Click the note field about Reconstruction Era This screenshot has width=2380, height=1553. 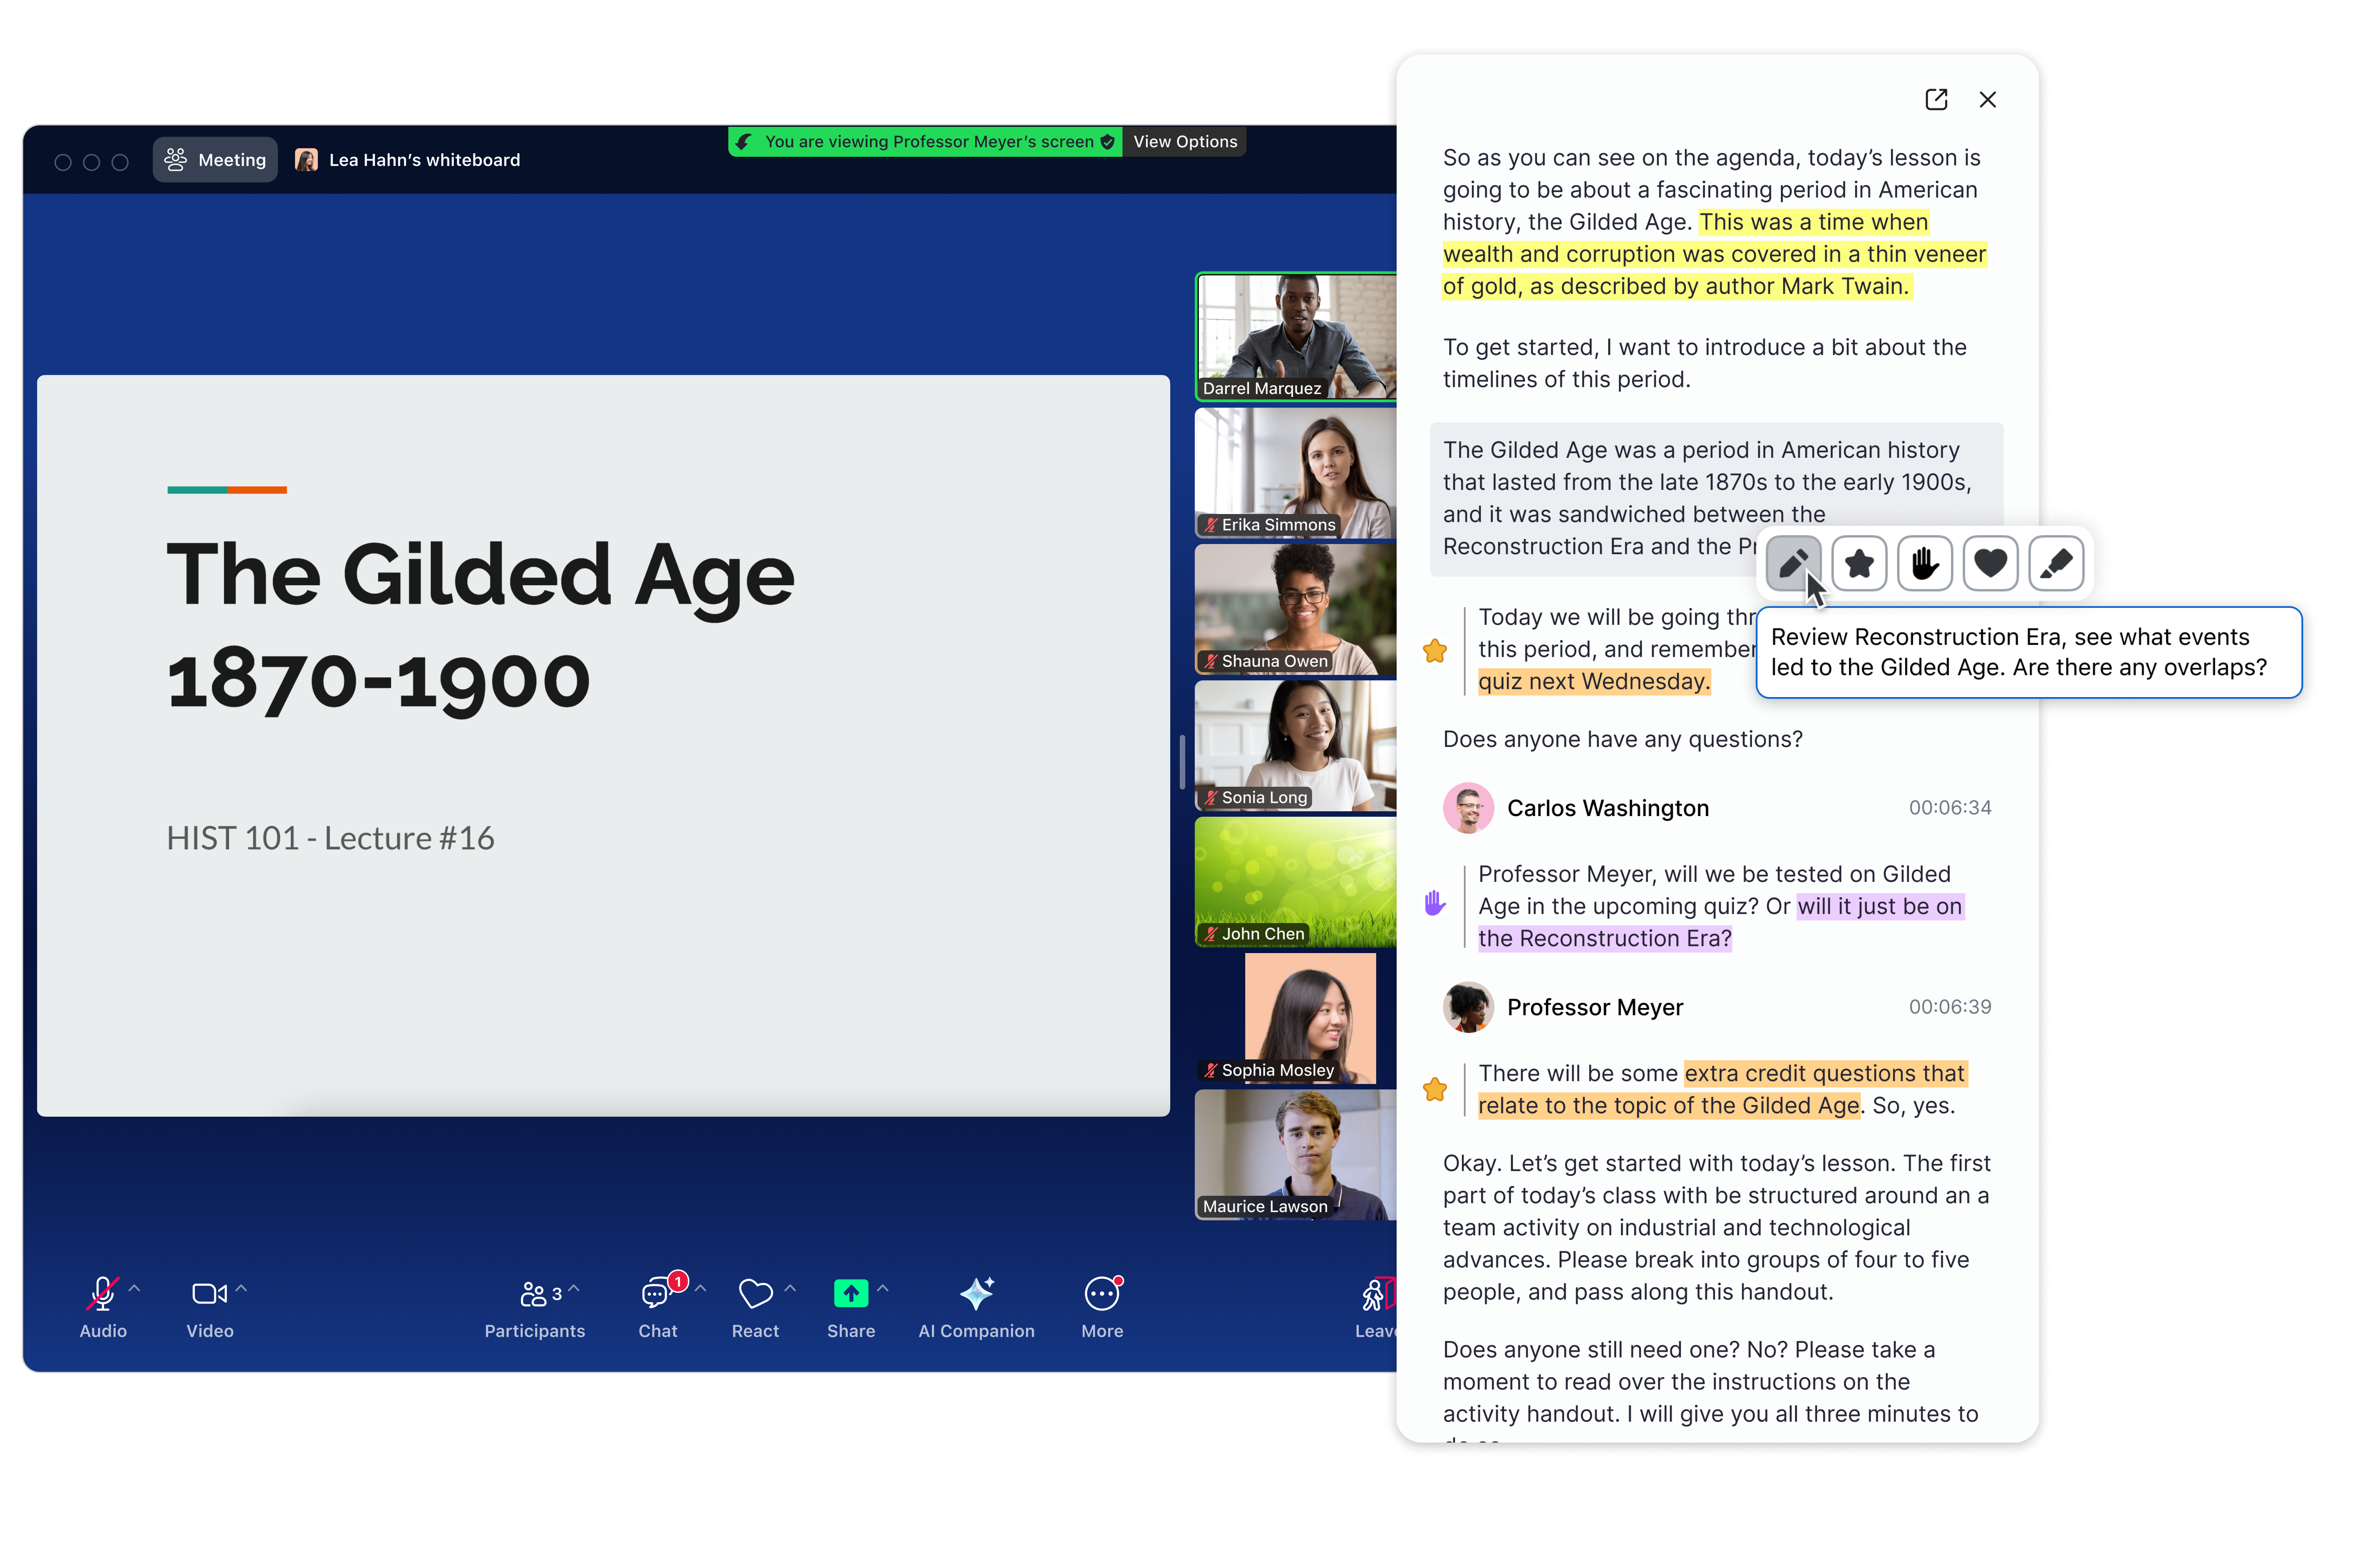click(2029, 652)
